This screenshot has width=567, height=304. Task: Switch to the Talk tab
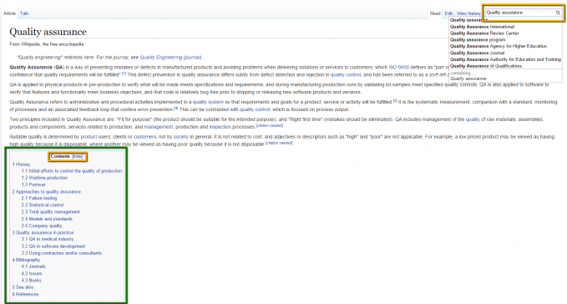[24, 13]
